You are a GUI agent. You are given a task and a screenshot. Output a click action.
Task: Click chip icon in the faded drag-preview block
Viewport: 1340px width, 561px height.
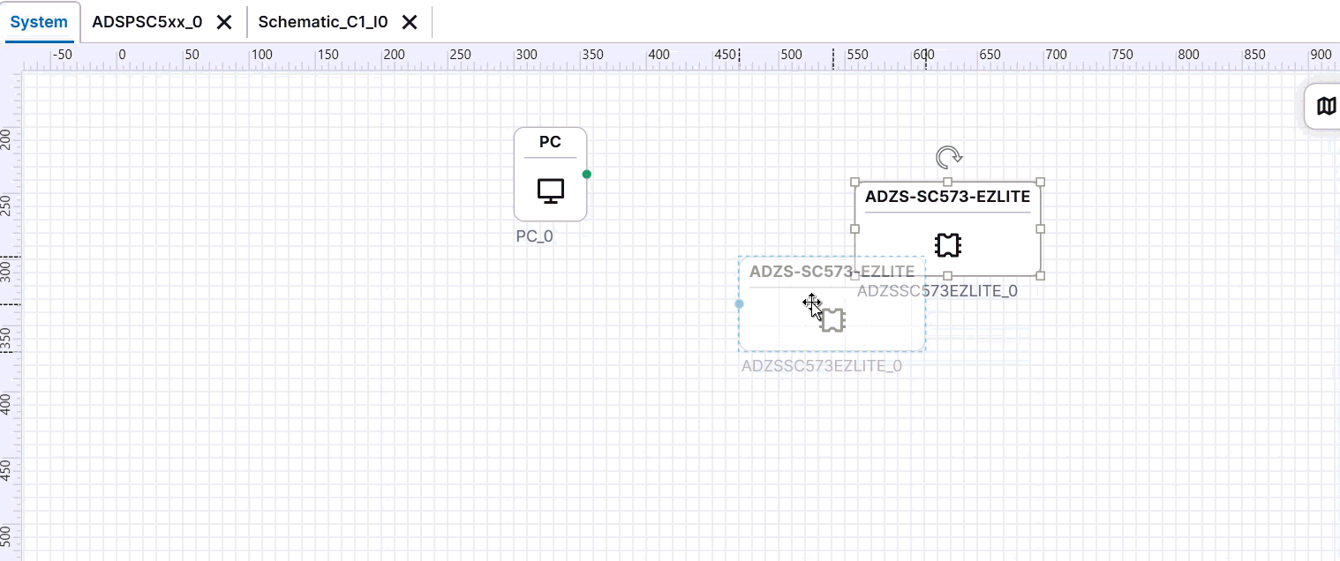coord(832,320)
